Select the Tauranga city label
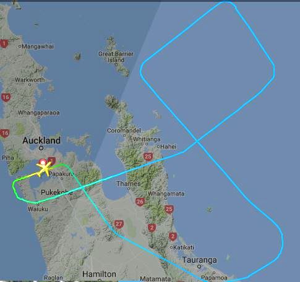This screenshot has width=300, height=282. (x=200, y=260)
